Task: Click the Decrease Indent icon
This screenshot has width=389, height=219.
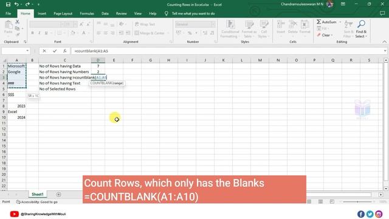Action: tap(121, 33)
